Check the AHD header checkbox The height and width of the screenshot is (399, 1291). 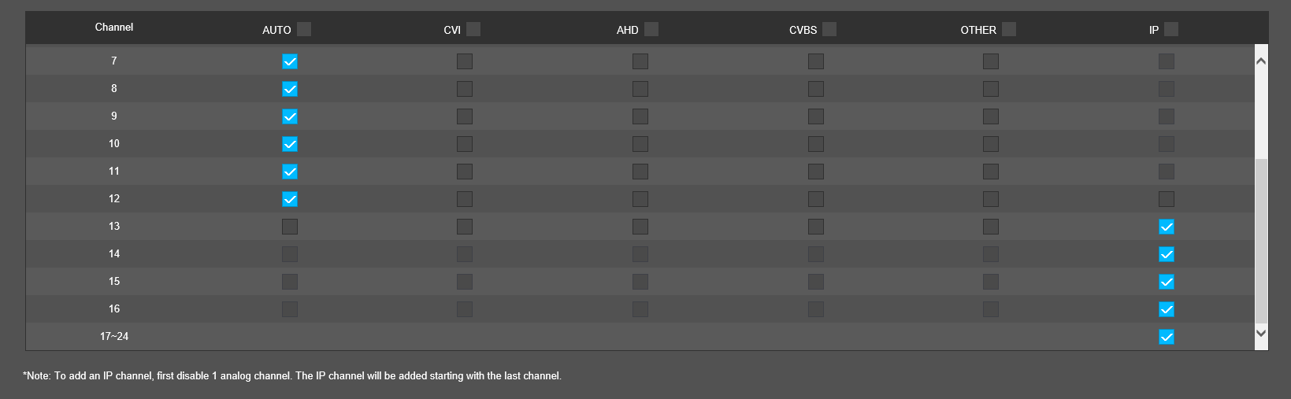pos(651,29)
